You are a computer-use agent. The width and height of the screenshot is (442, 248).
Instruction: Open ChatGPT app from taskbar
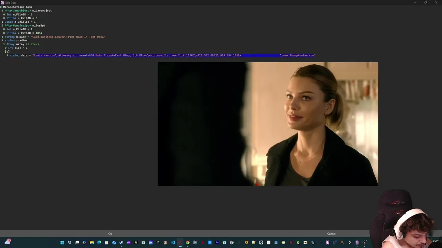pos(195,242)
